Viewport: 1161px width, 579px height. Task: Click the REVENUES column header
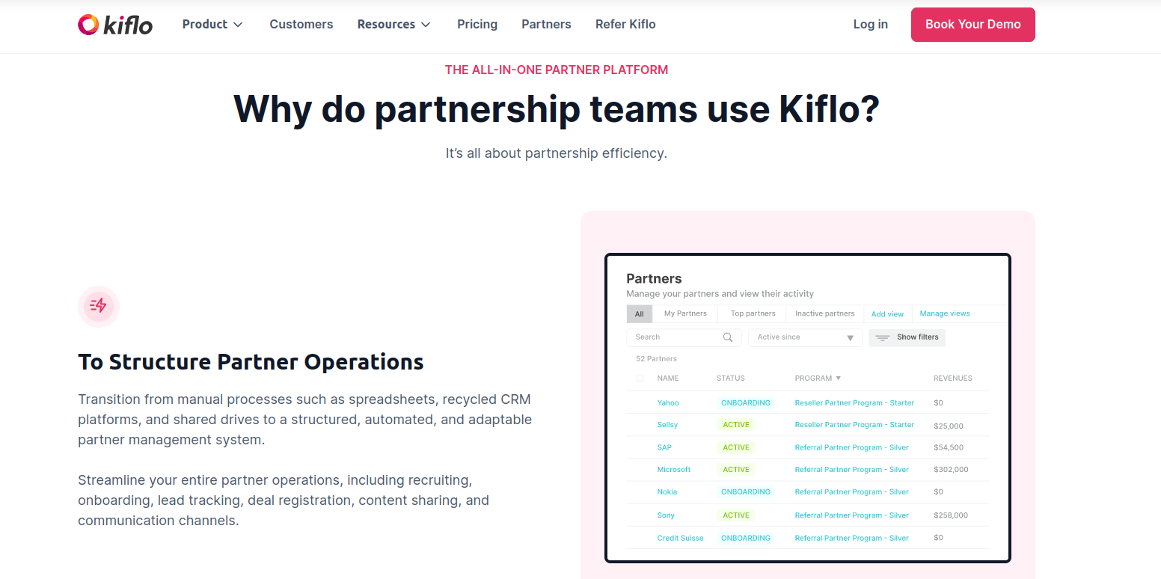[x=953, y=379]
